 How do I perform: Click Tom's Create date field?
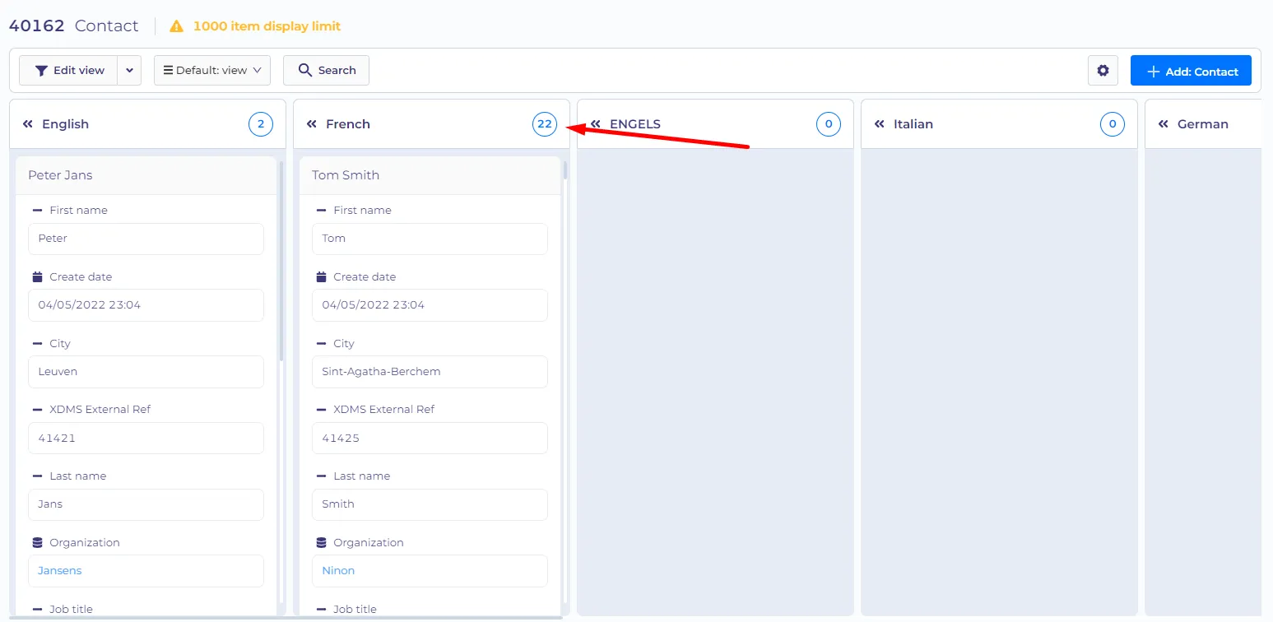[430, 305]
